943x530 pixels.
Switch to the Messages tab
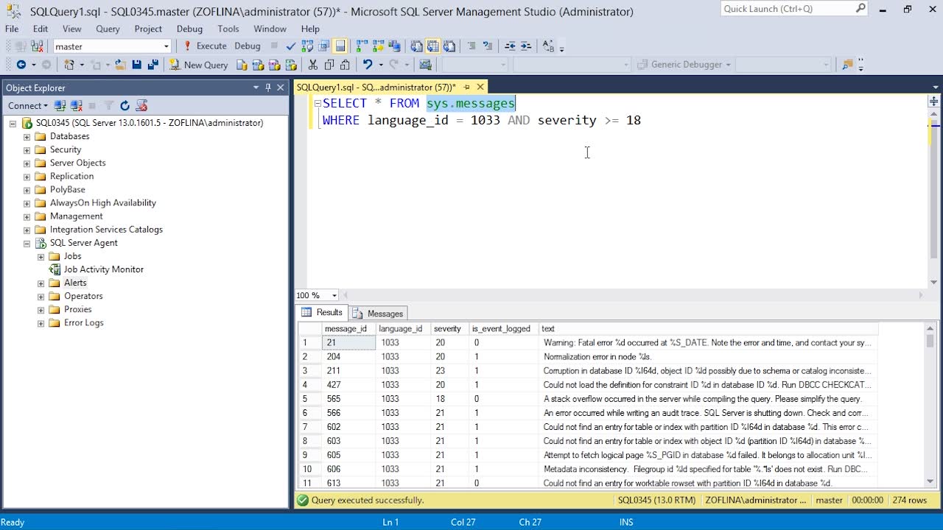(x=378, y=314)
